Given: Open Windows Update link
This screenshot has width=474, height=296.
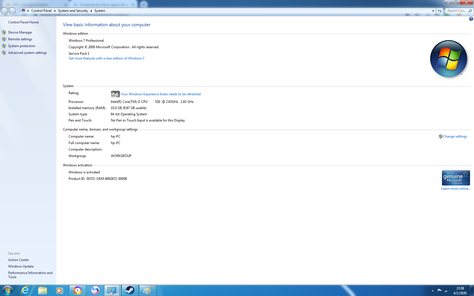Looking at the screenshot, I should click(21, 266).
